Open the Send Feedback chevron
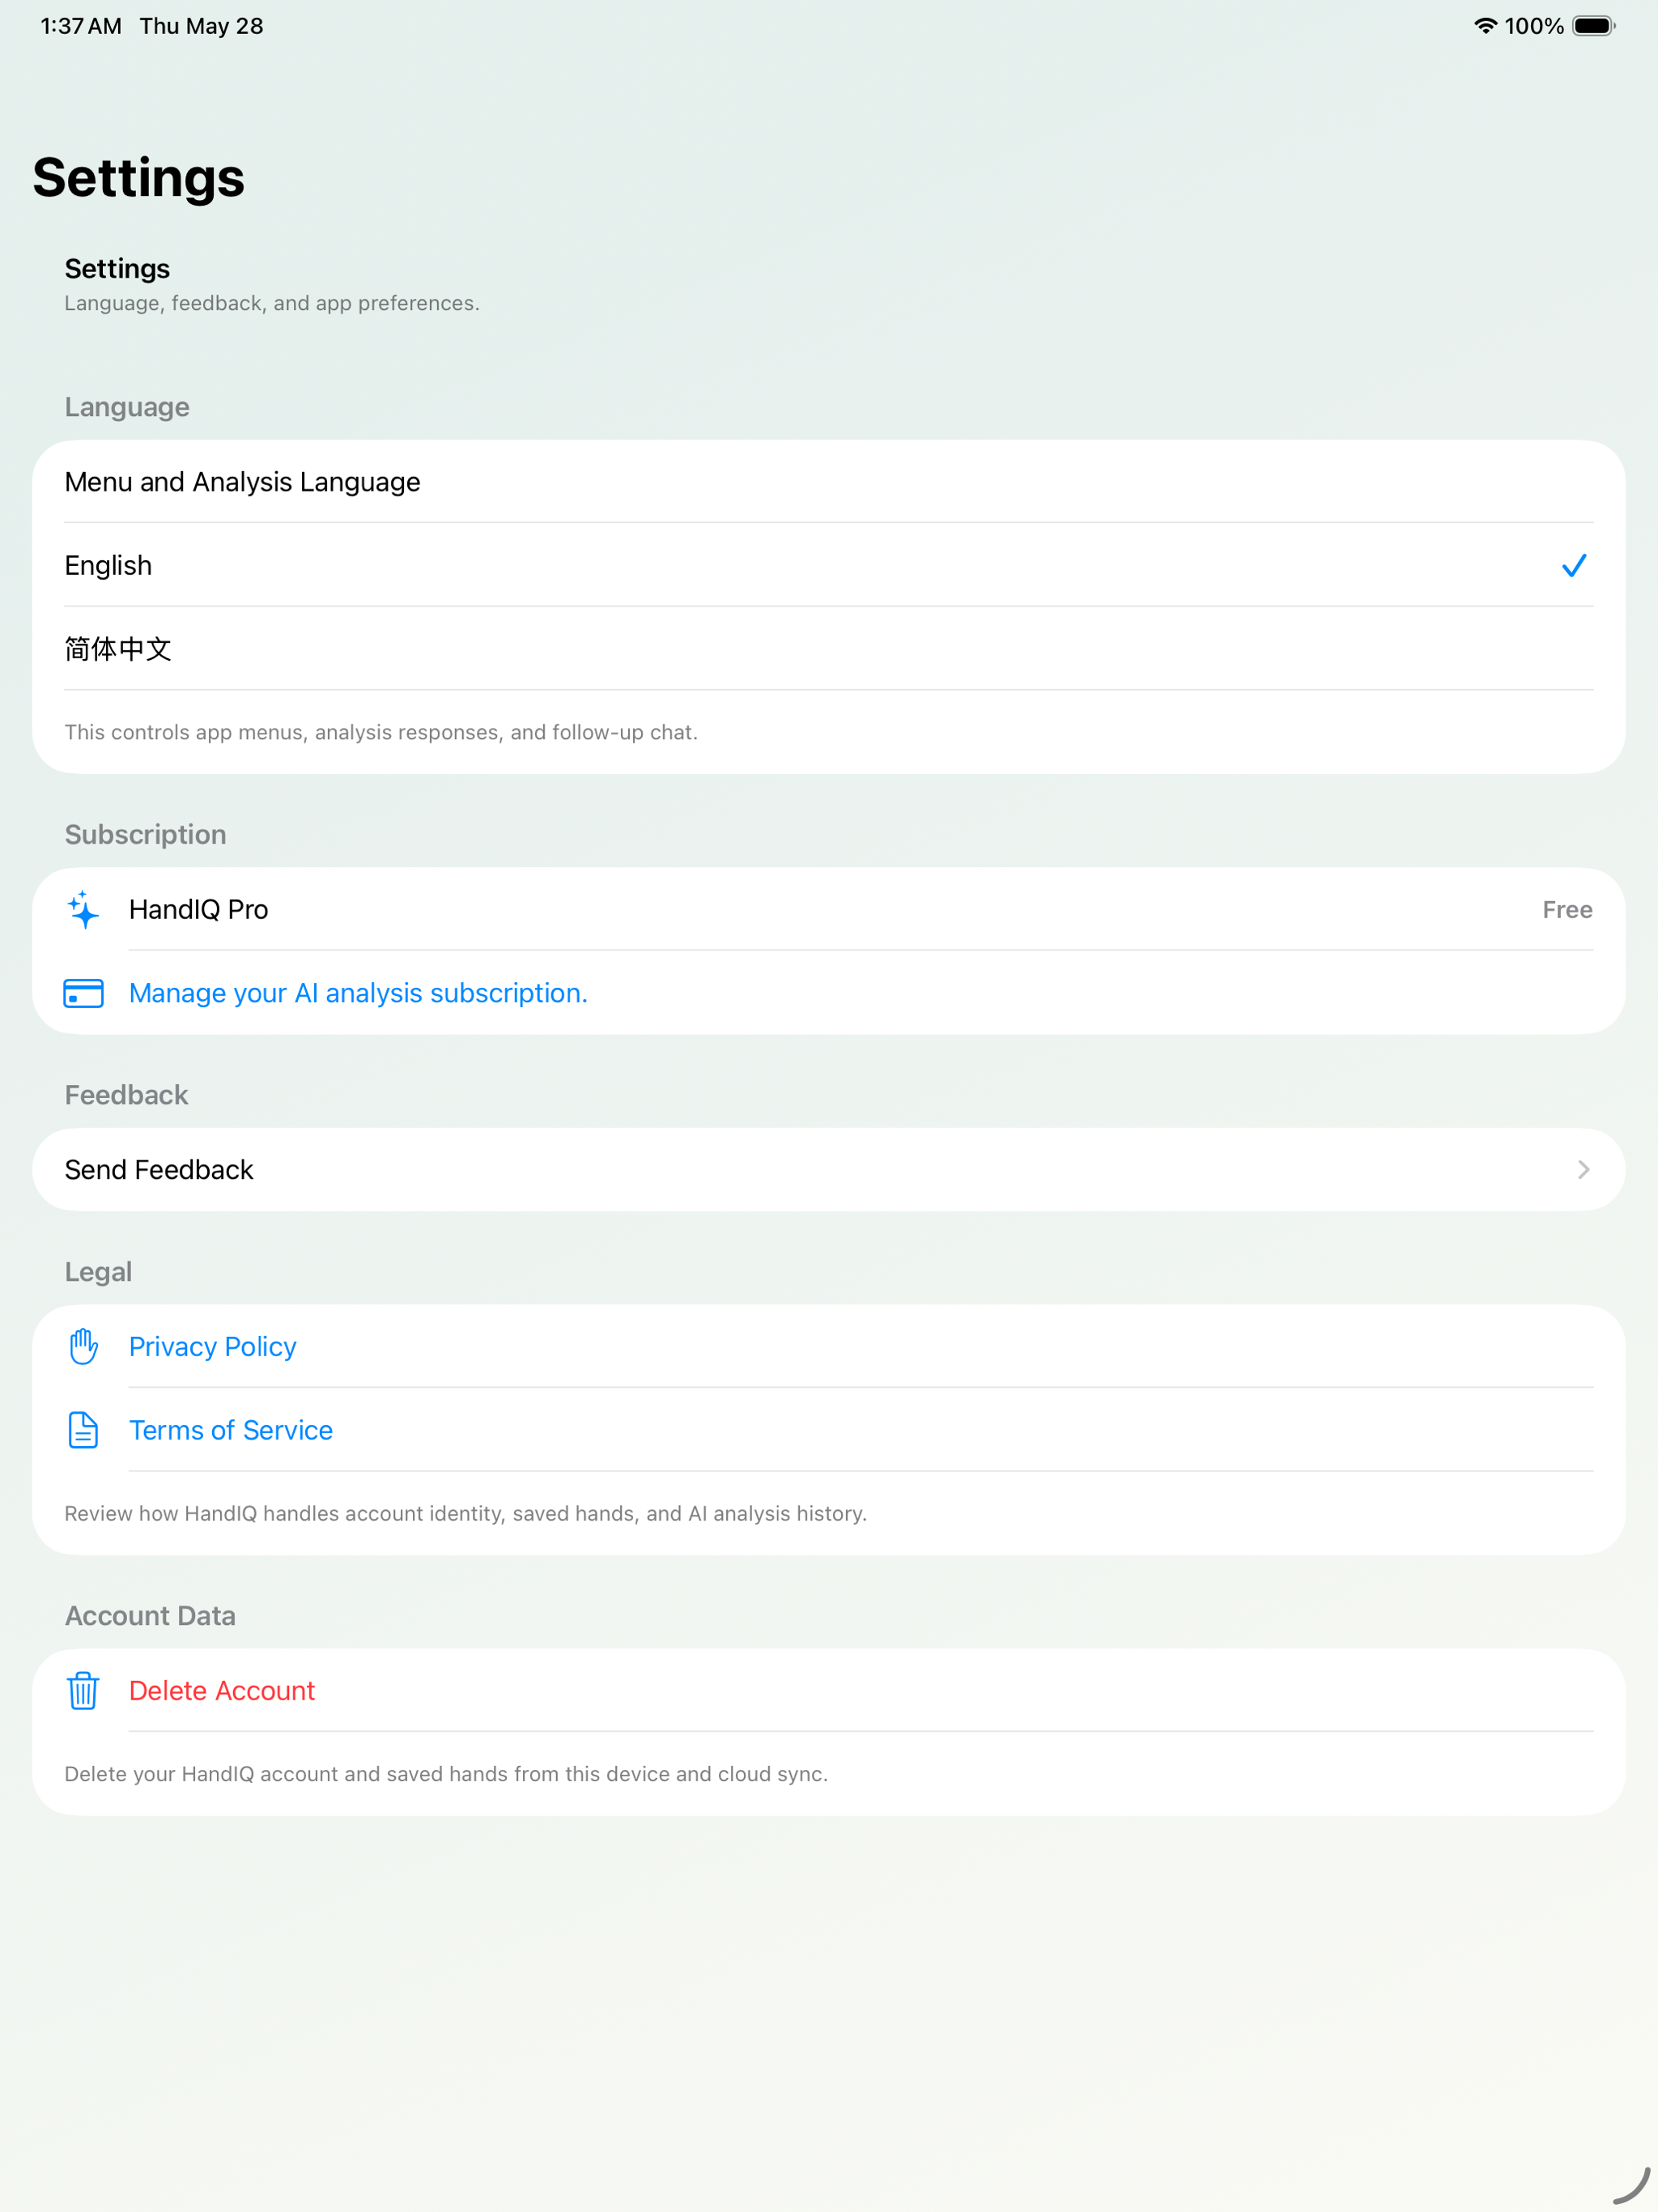Screen dimensions: 1658x2212 [1584, 1169]
